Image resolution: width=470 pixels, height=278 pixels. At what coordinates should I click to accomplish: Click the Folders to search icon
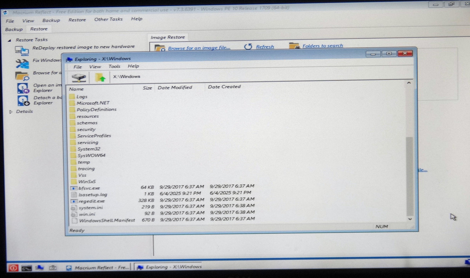click(294, 46)
